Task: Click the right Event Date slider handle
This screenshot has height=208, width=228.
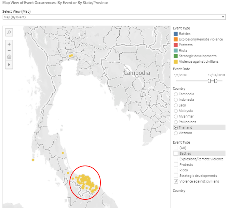Action: pyautogui.click(x=215, y=81)
